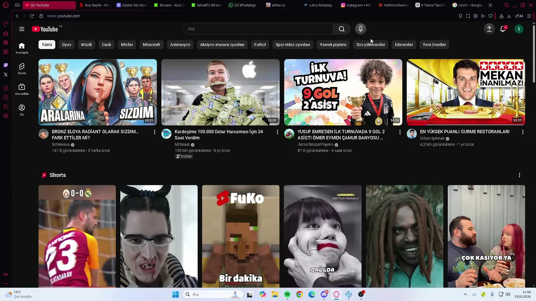Go back with browser back arrow
This screenshot has height=301, width=536.
(17, 16)
